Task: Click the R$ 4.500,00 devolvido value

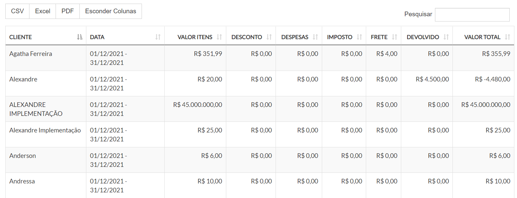Action: click(x=432, y=79)
